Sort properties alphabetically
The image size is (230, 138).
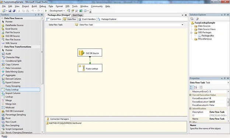[x=196, y=87]
